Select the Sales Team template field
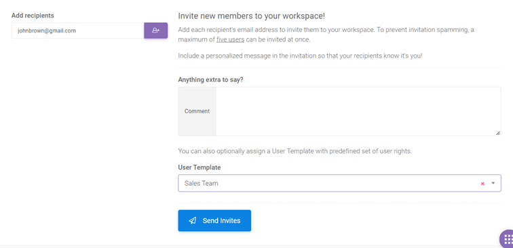Viewport: 513px width, 248px height. coord(339,183)
